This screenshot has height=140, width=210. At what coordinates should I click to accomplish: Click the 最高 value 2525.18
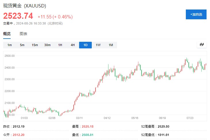(88, 126)
